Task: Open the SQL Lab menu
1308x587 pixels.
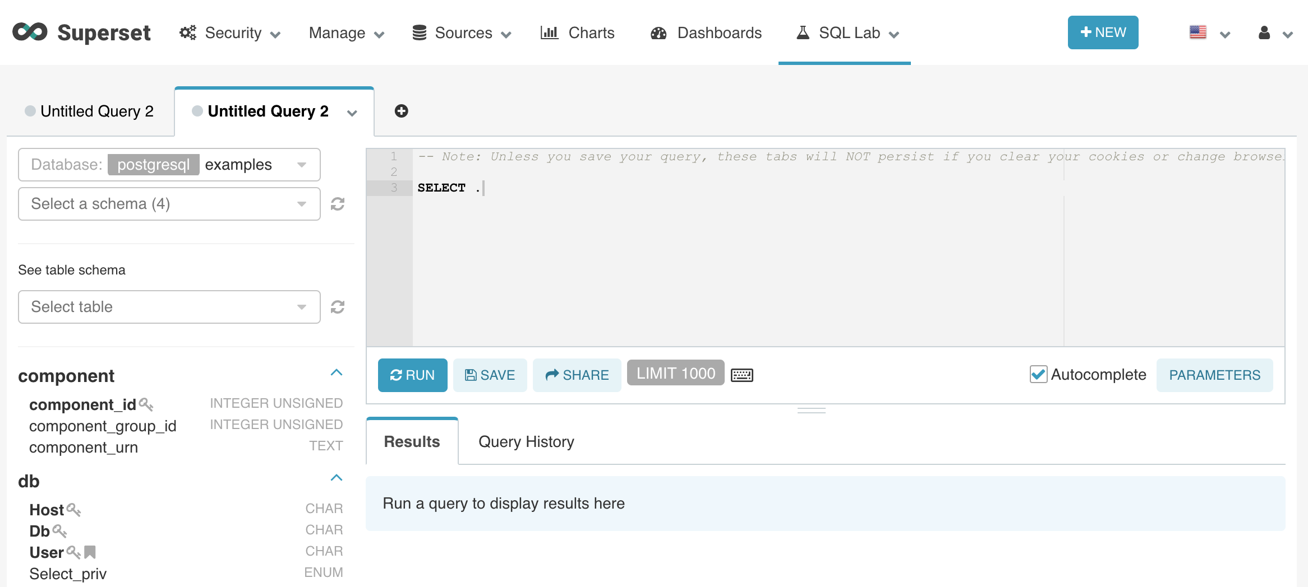Action: pos(848,33)
